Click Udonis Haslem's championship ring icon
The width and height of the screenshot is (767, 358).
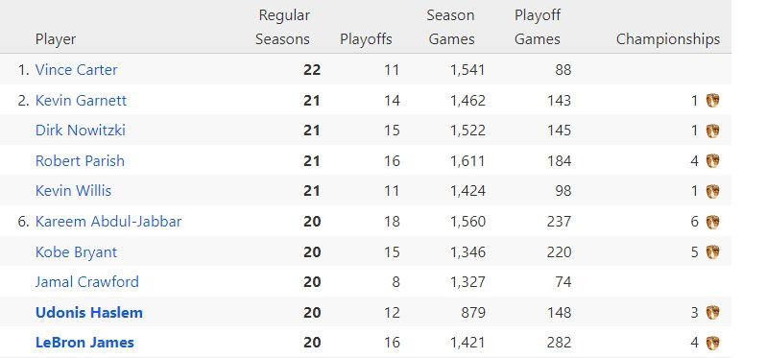[712, 312]
